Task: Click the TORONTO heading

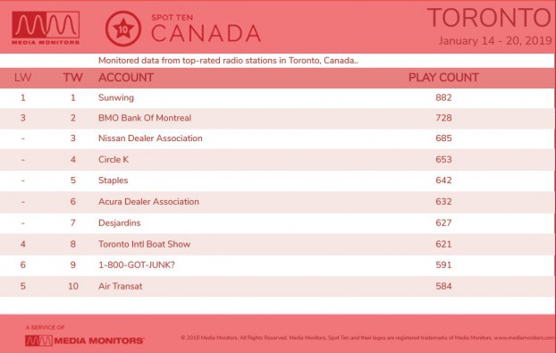Action: 489,17
